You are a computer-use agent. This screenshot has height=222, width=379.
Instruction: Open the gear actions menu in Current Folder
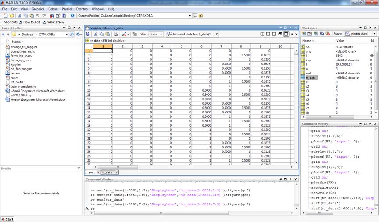point(78,34)
